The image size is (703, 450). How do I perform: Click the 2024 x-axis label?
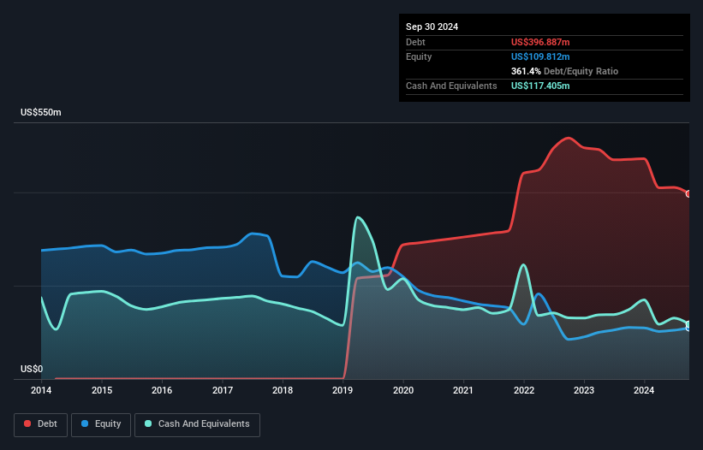(644, 390)
